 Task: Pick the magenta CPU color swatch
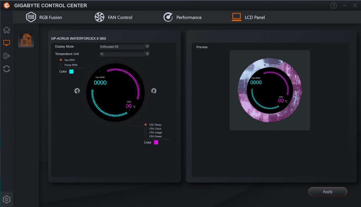[x=156, y=142]
